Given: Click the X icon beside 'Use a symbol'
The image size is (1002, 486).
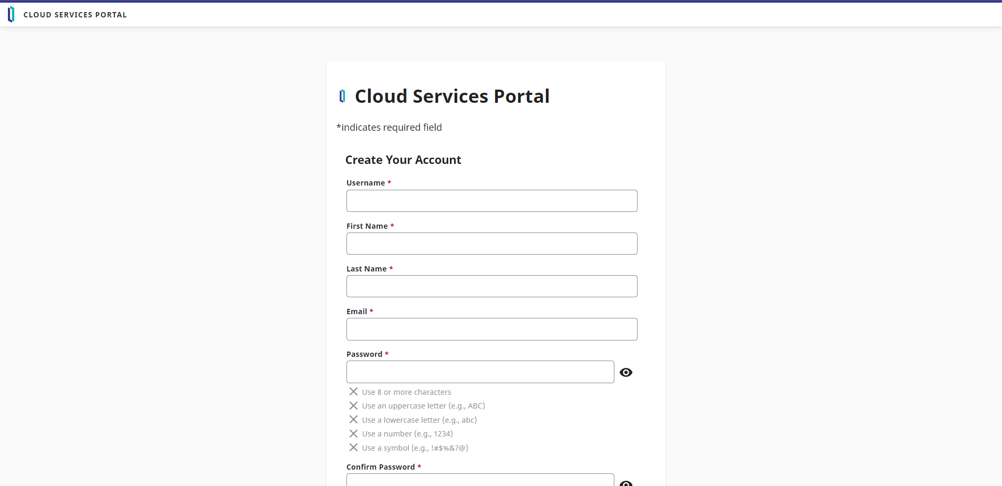Looking at the screenshot, I should pos(353,448).
